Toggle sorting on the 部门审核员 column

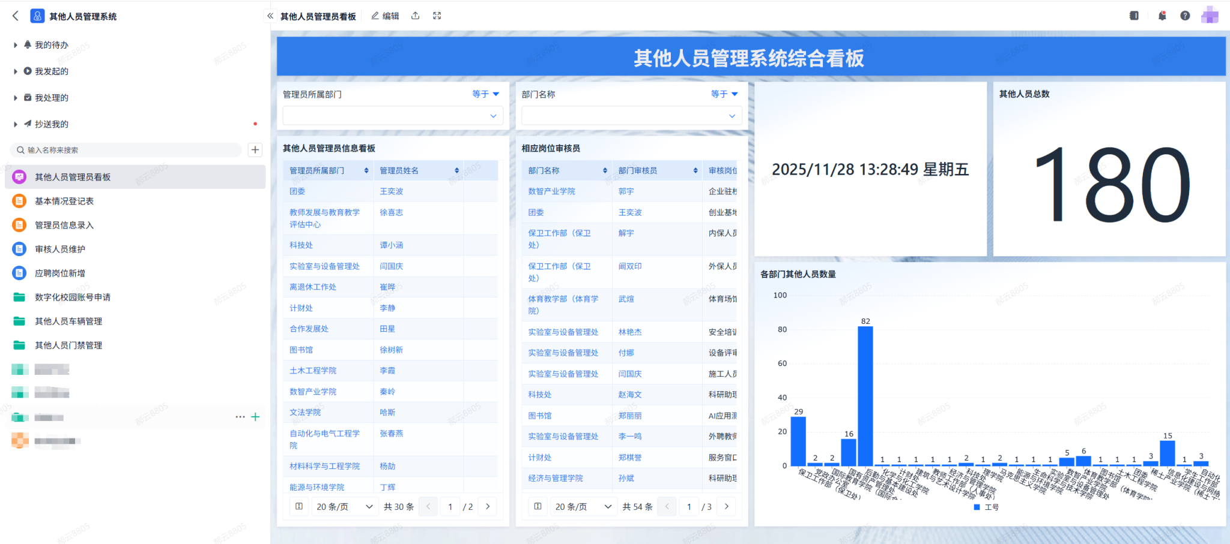[695, 170]
